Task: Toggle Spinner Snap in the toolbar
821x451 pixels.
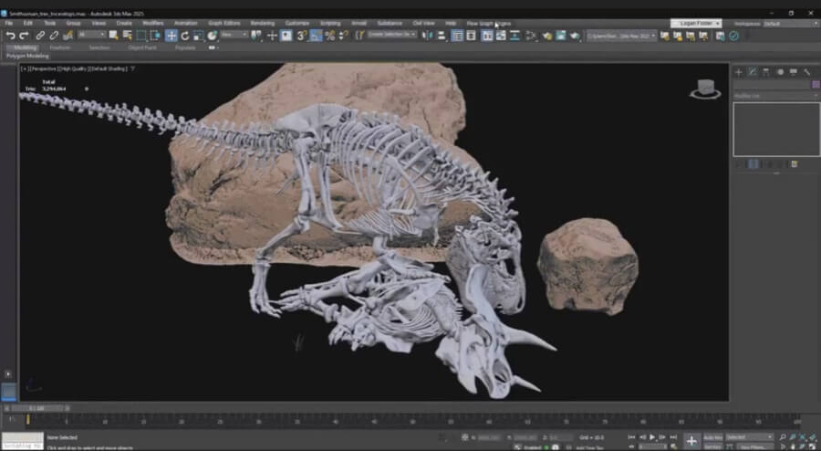Action: click(x=343, y=36)
